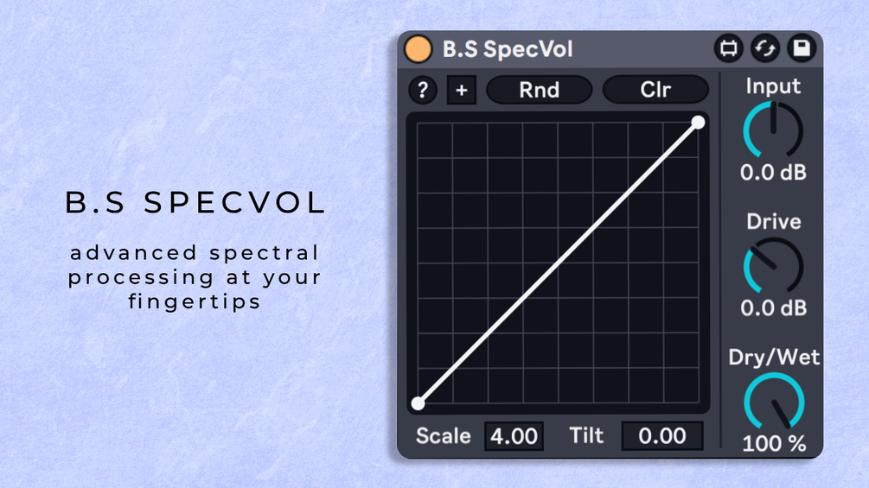Click the Input gain knob
The height and width of the screenshot is (488, 869).
coord(773,130)
